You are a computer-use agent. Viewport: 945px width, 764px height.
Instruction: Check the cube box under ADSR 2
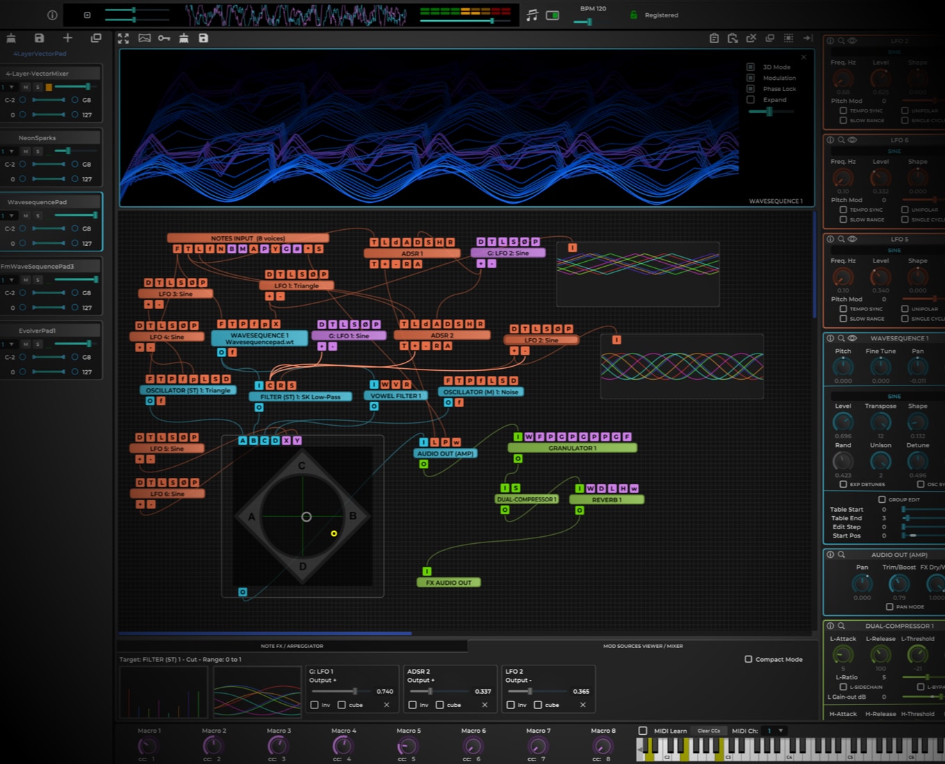click(x=440, y=705)
